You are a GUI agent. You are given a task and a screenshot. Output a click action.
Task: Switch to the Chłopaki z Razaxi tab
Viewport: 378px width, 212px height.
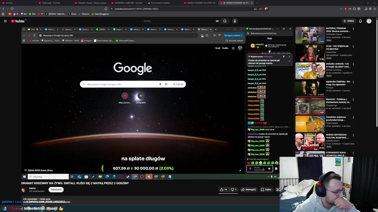(91, 3)
